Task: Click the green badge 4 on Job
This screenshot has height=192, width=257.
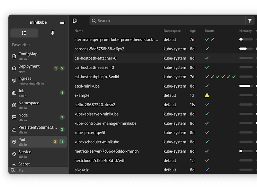Action: [x=62, y=93]
